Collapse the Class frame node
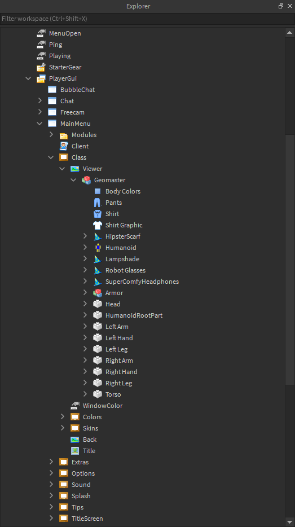 coord(51,157)
